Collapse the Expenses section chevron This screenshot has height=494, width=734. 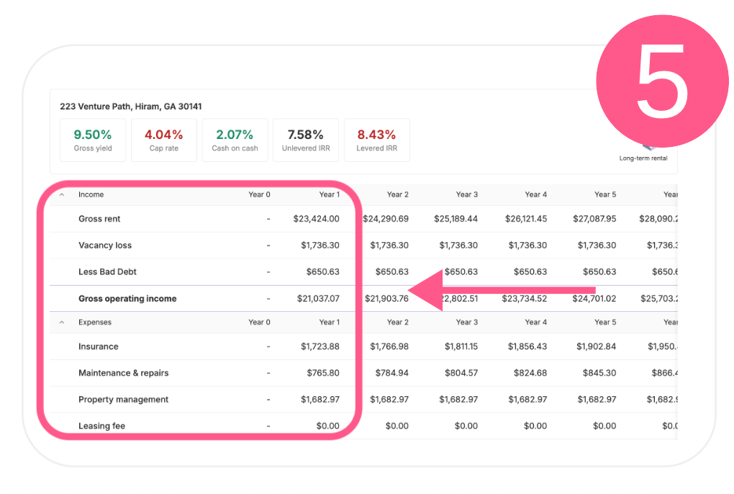(62, 322)
